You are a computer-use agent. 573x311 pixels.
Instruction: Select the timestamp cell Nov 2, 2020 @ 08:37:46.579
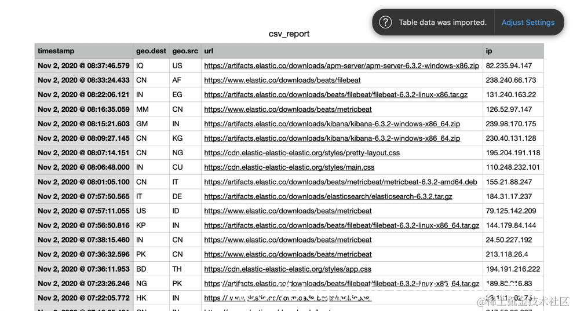coord(83,66)
